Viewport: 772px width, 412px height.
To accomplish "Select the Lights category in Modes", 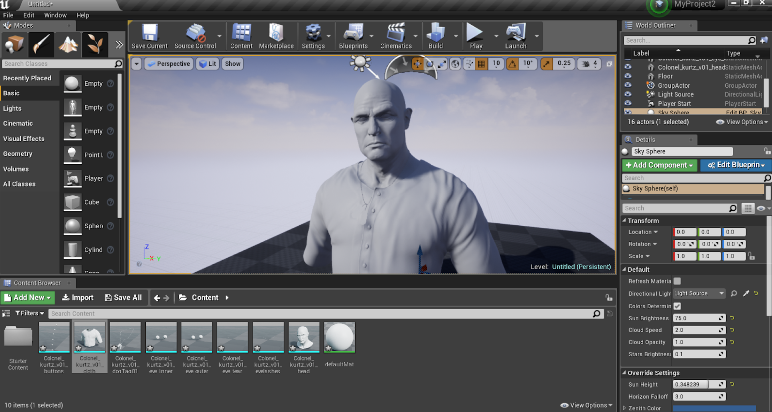I will 12,108.
